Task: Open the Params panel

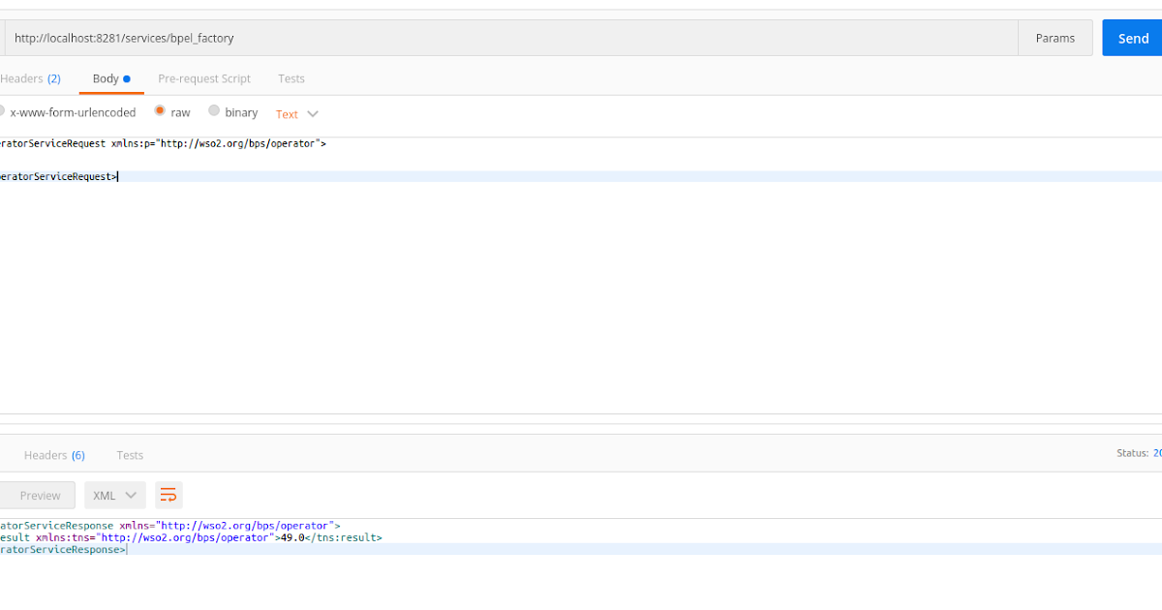Action: coord(1055,38)
